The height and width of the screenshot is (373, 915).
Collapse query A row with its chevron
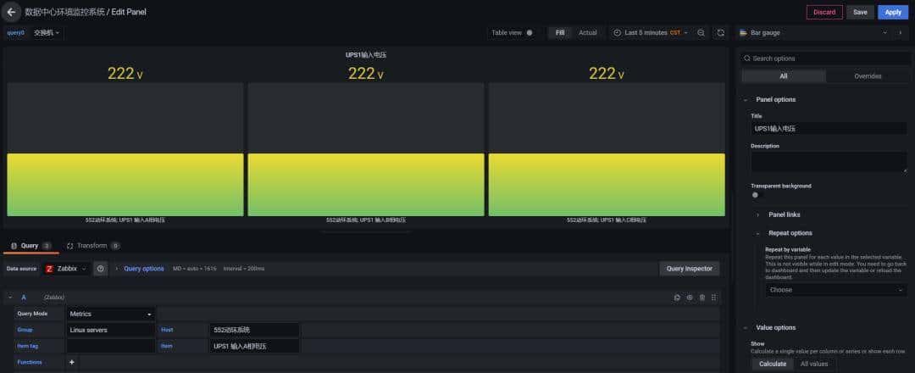[10, 298]
